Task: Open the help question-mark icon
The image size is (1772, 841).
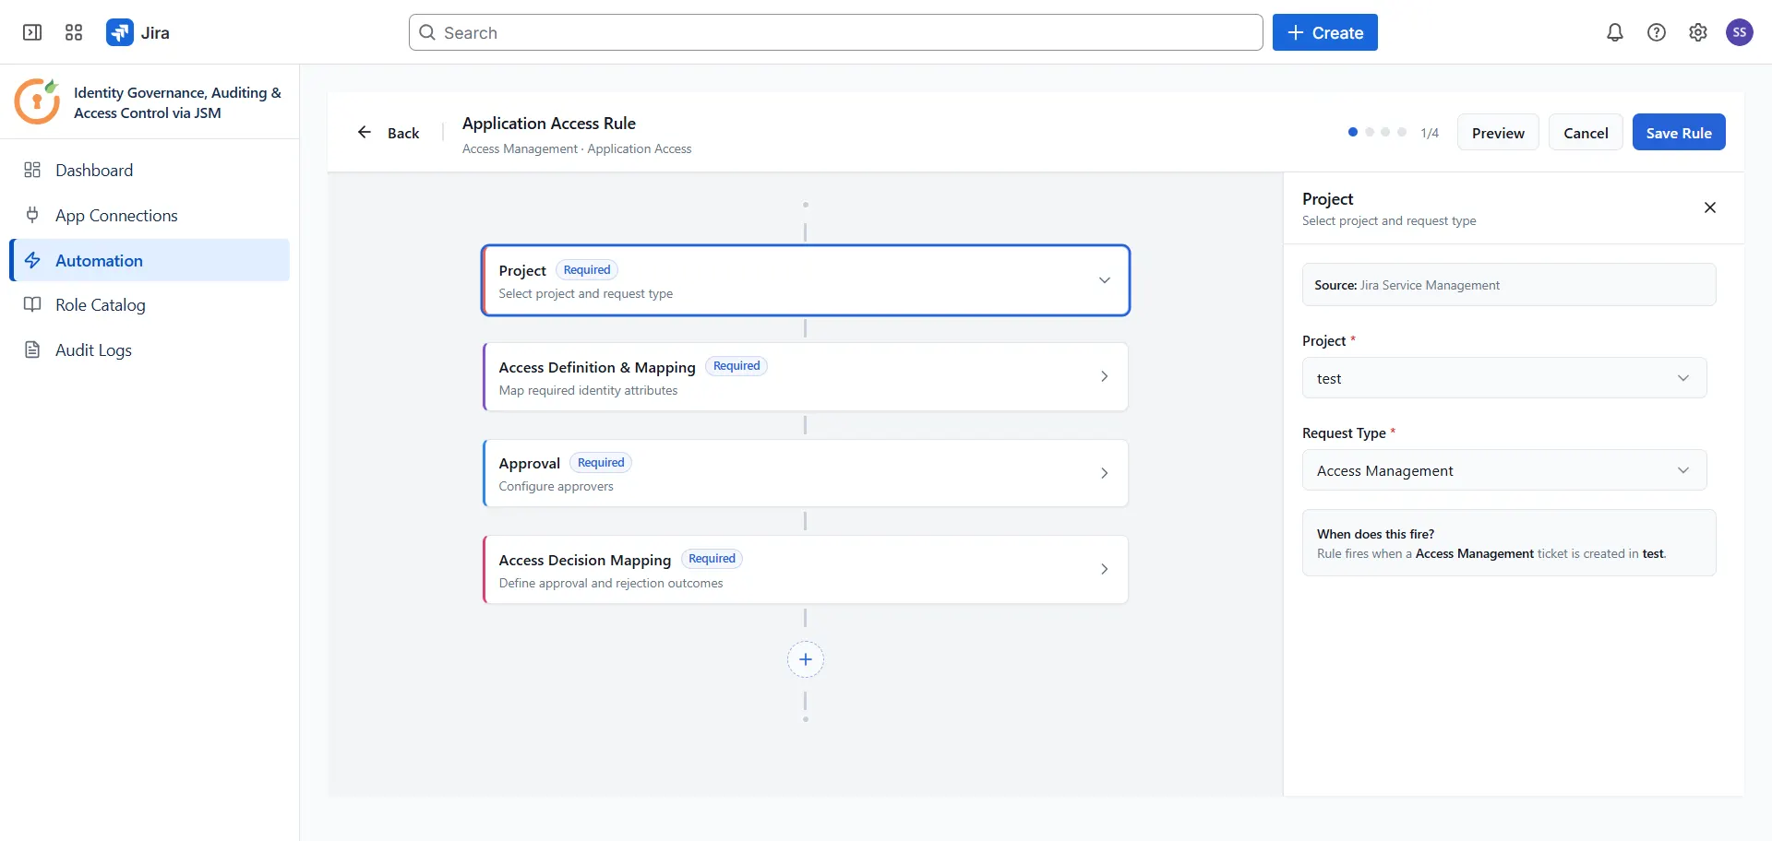Action: tap(1657, 32)
